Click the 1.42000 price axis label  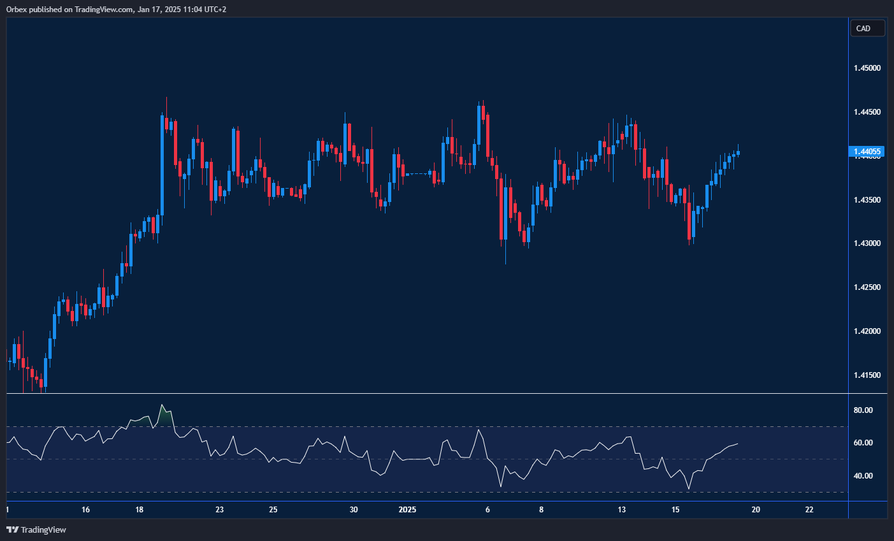tap(867, 331)
